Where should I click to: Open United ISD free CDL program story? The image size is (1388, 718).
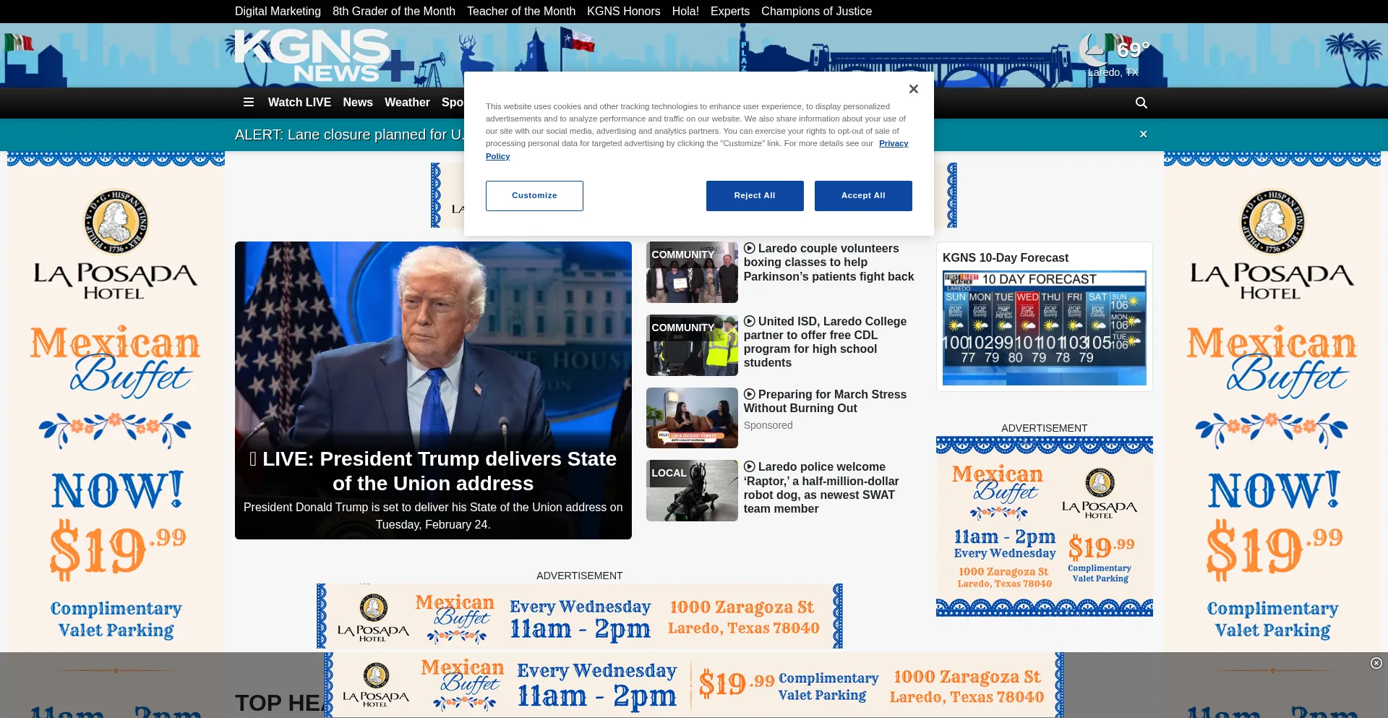click(x=825, y=342)
